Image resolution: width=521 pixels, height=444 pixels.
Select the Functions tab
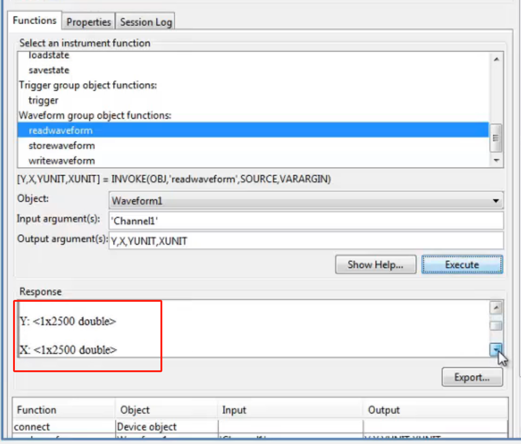(35, 21)
